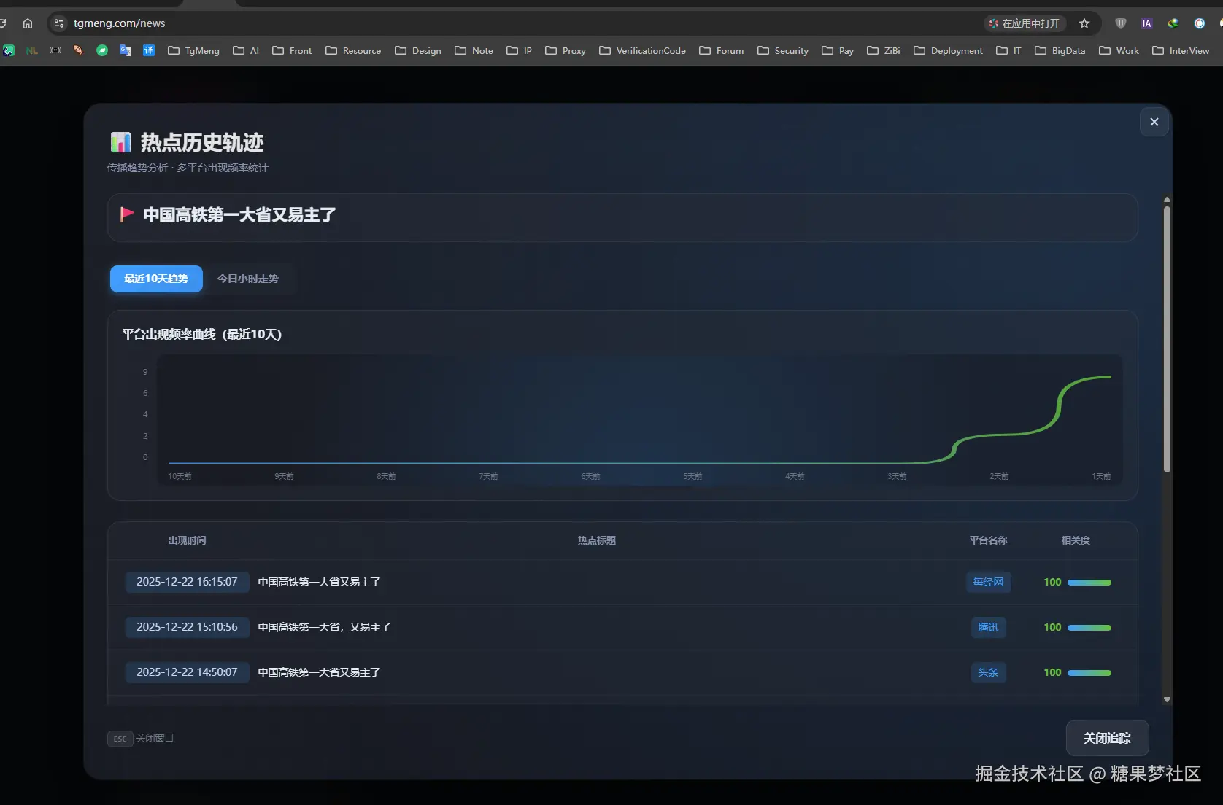The width and height of the screenshot is (1223, 805).
Task: Click the 出现时间 column header
Action: click(x=187, y=540)
